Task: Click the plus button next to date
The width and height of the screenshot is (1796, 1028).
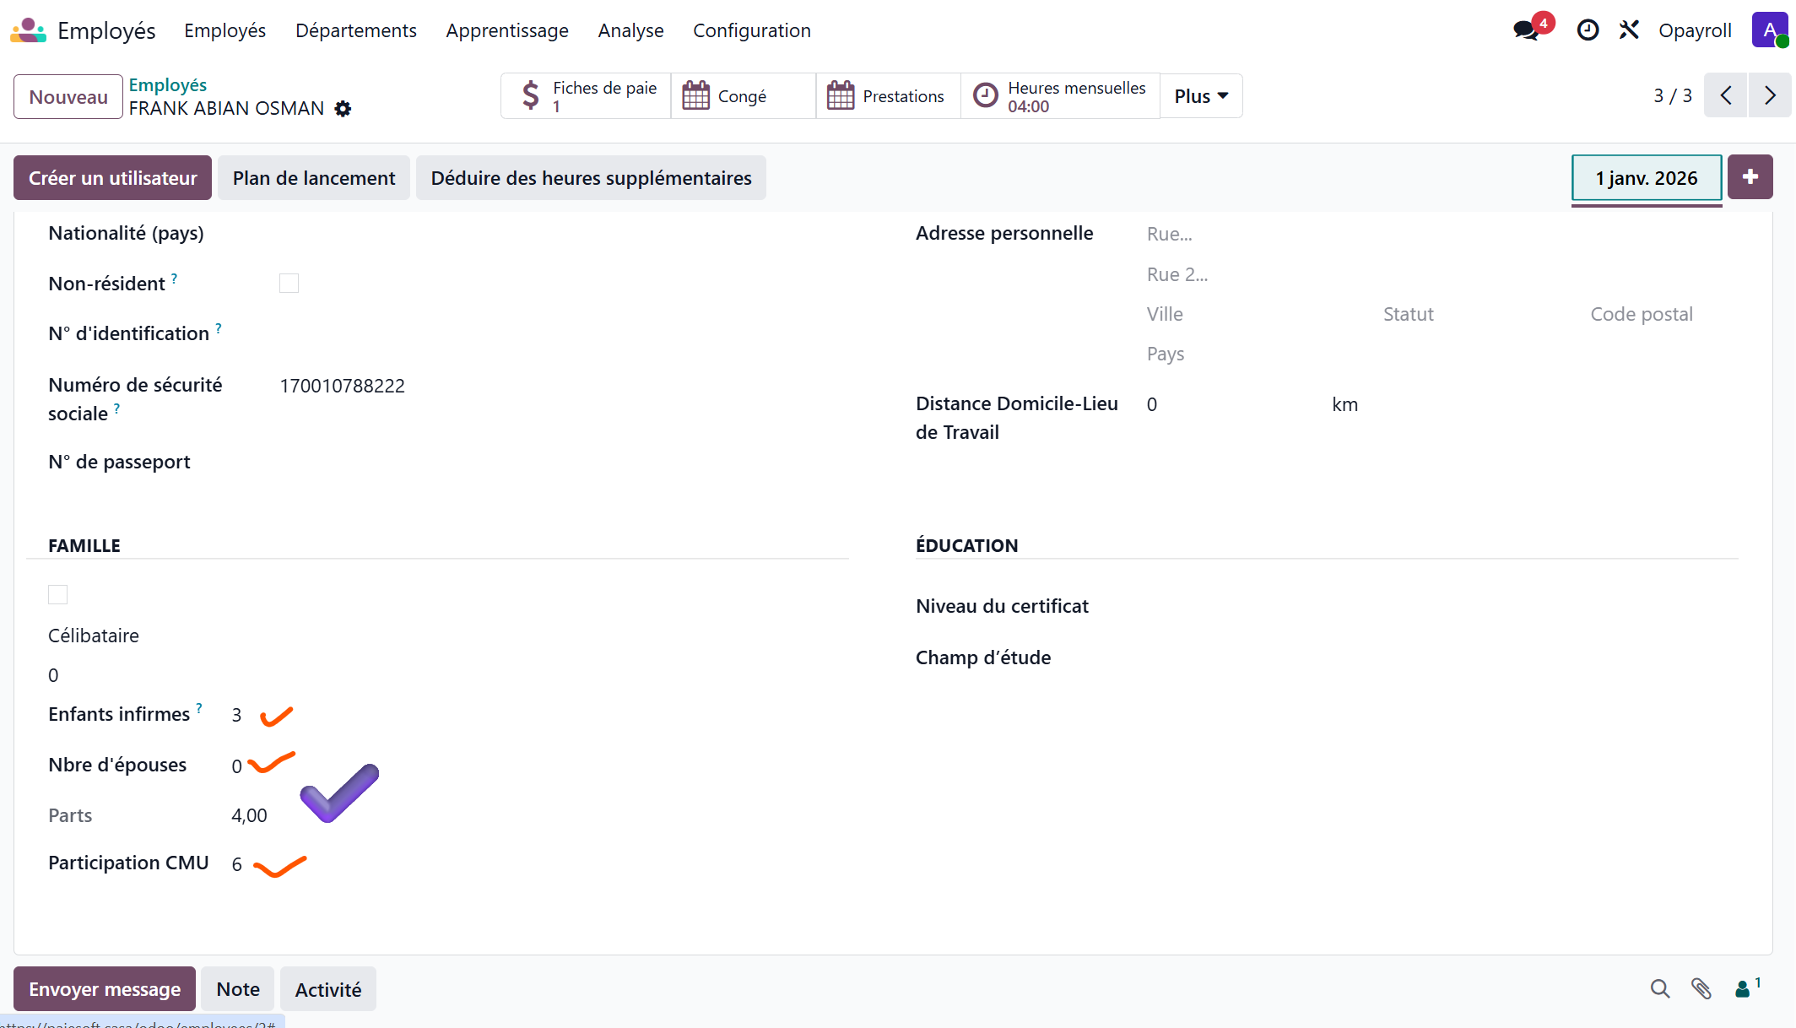Action: [x=1750, y=177]
